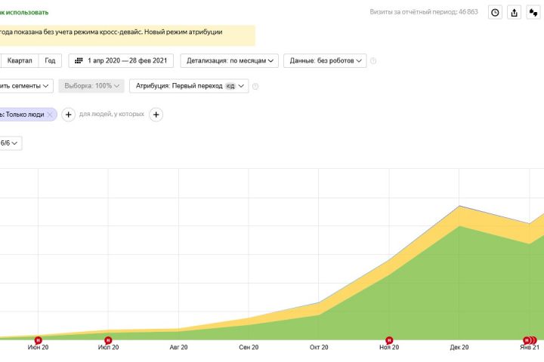
Task: Click help icon beside 'Данные: без роботов'
Action: pyautogui.click(x=373, y=61)
